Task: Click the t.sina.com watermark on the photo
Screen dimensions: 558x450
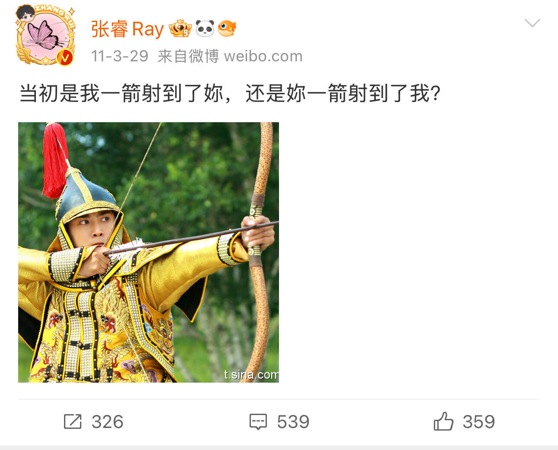Action: 251,374
